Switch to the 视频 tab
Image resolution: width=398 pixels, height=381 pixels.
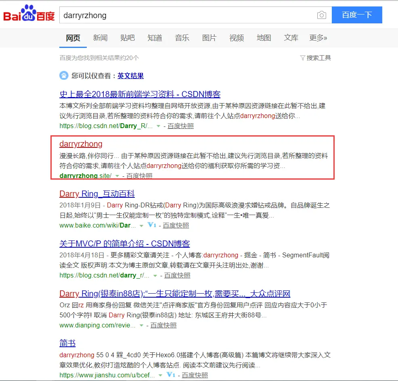click(x=237, y=38)
